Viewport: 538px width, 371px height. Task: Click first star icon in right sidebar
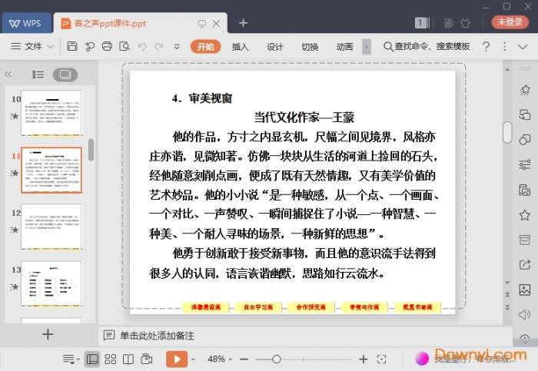(x=525, y=90)
